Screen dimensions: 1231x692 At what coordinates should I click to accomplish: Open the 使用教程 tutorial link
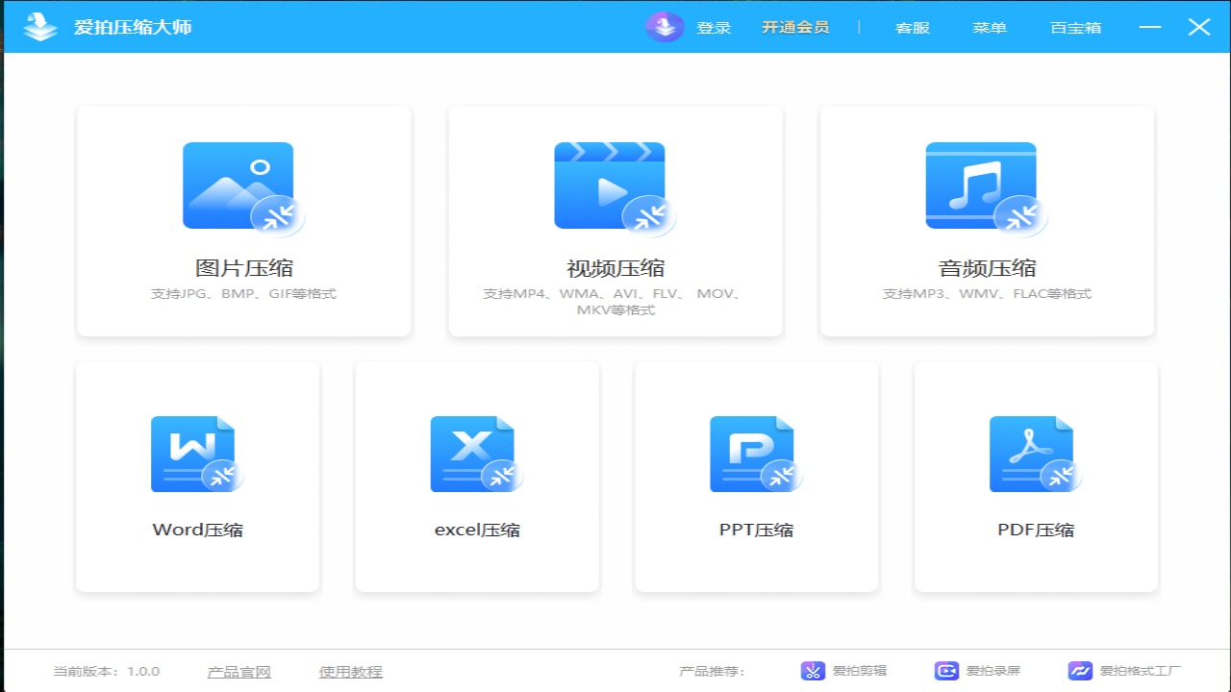tap(351, 672)
